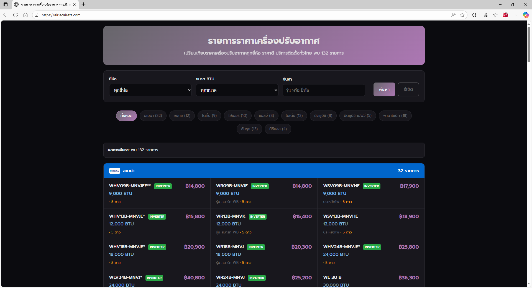Select the ซัมซุง (13) filter tab
The height and width of the screenshot is (288, 532).
pos(249,129)
